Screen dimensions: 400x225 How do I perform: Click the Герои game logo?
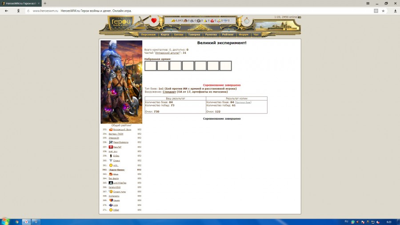coord(121,22)
